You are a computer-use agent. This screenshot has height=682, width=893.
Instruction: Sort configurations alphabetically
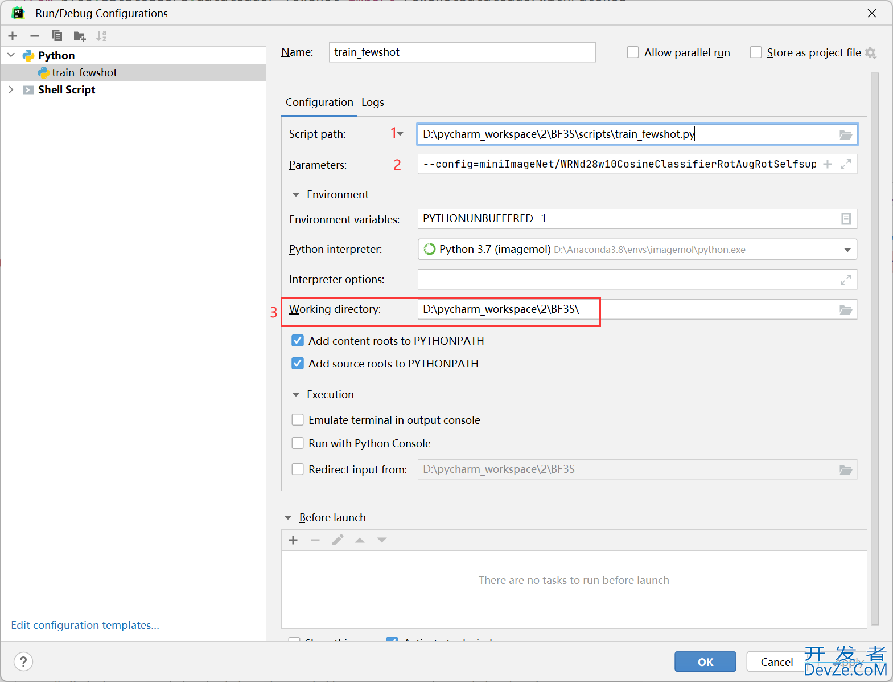coord(101,36)
